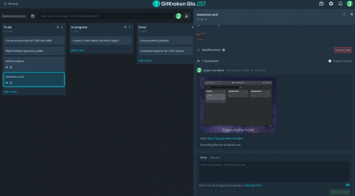Open the Boards hamburger menu
Image resolution: width=355 pixels, height=196 pixels.
coord(5,4)
